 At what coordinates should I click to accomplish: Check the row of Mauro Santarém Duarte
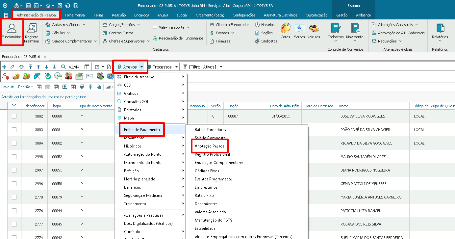coord(14,157)
